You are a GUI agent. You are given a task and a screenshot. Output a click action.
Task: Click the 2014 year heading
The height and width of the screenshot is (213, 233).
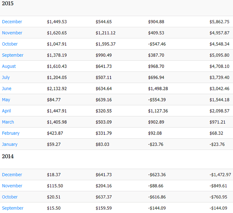[x=8, y=157]
